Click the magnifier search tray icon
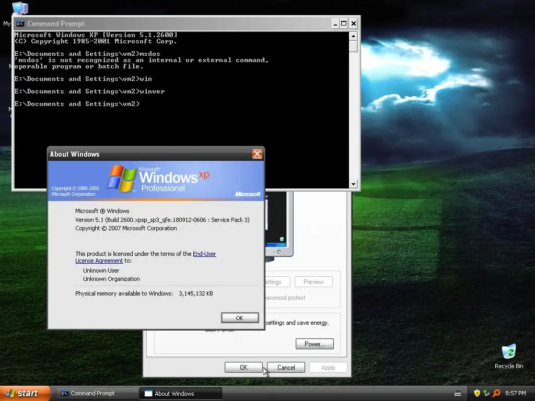 pyautogui.click(x=496, y=393)
